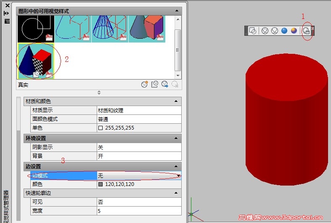Select Conceptual visual style thumbnail
331x223 pixels.
[147, 29]
